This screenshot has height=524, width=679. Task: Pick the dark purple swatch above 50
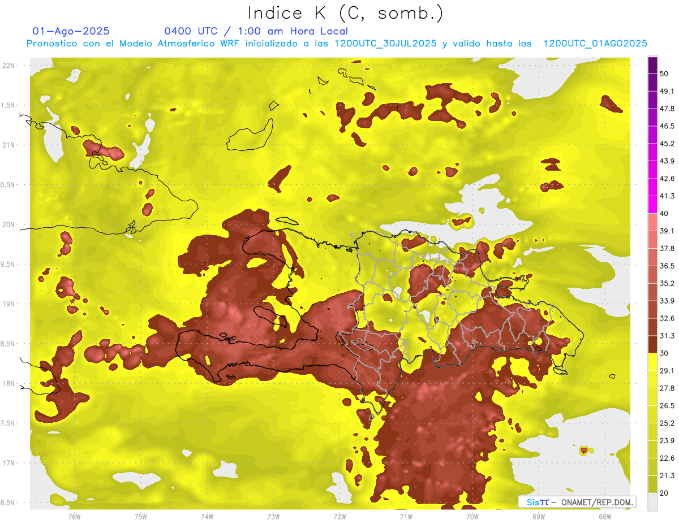653,65
